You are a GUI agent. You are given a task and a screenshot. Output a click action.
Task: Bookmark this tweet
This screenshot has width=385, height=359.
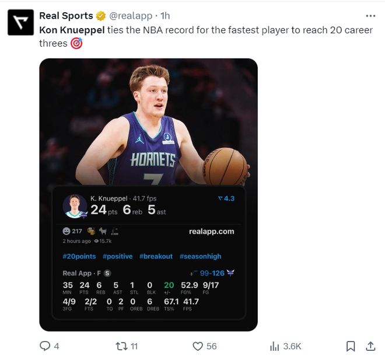click(x=351, y=346)
